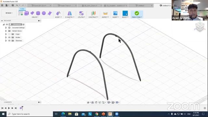Screen dimensions: 208x117
Task: Click the Insert image icon
Action: (115, 13)
